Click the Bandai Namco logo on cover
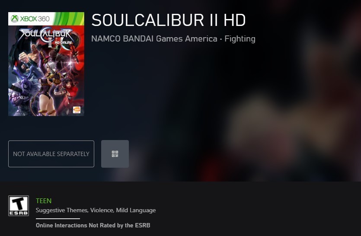 77,110
